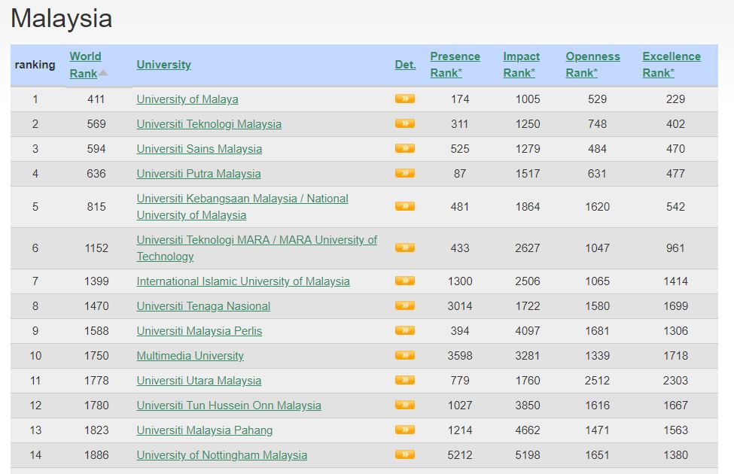This screenshot has width=734, height=474.
Task: Open Universiti Sains Malaysia link
Action: coord(199,149)
